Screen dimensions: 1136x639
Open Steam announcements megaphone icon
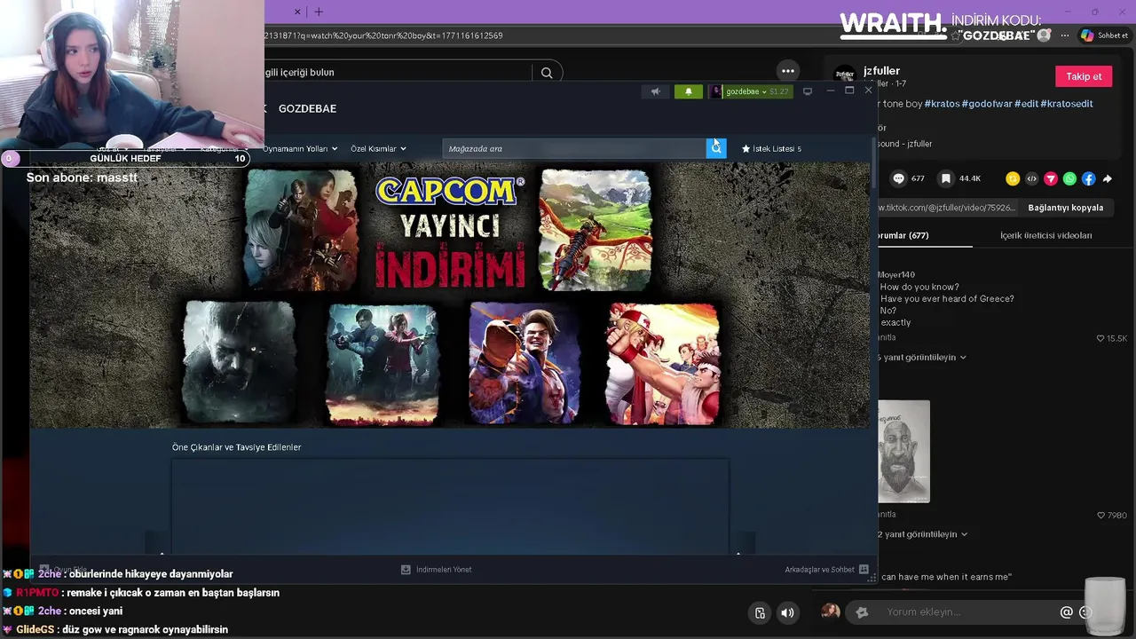656,91
